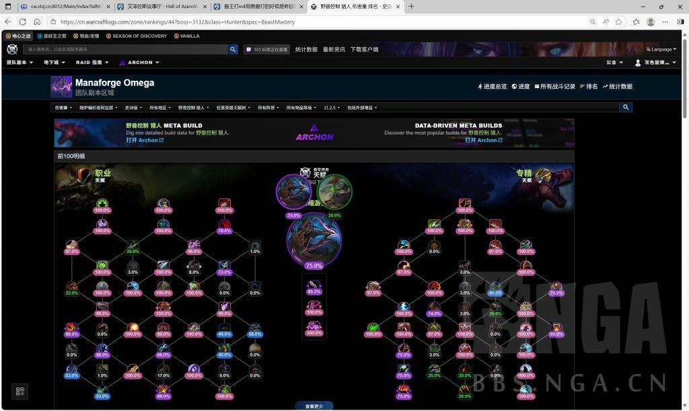Focus the character name search field
Viewport: 689px width, 411px height.
(126, 49)
